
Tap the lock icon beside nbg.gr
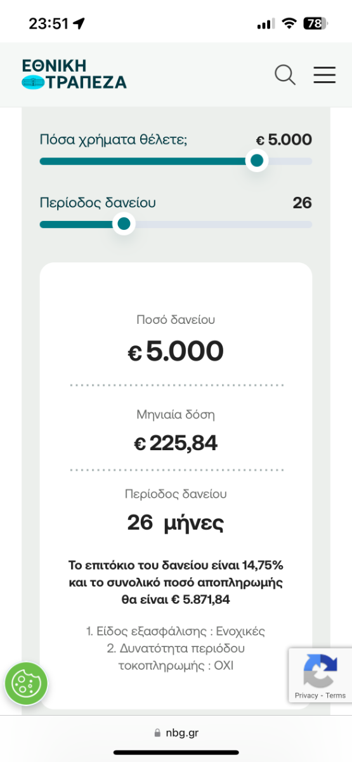coord(157,732)
